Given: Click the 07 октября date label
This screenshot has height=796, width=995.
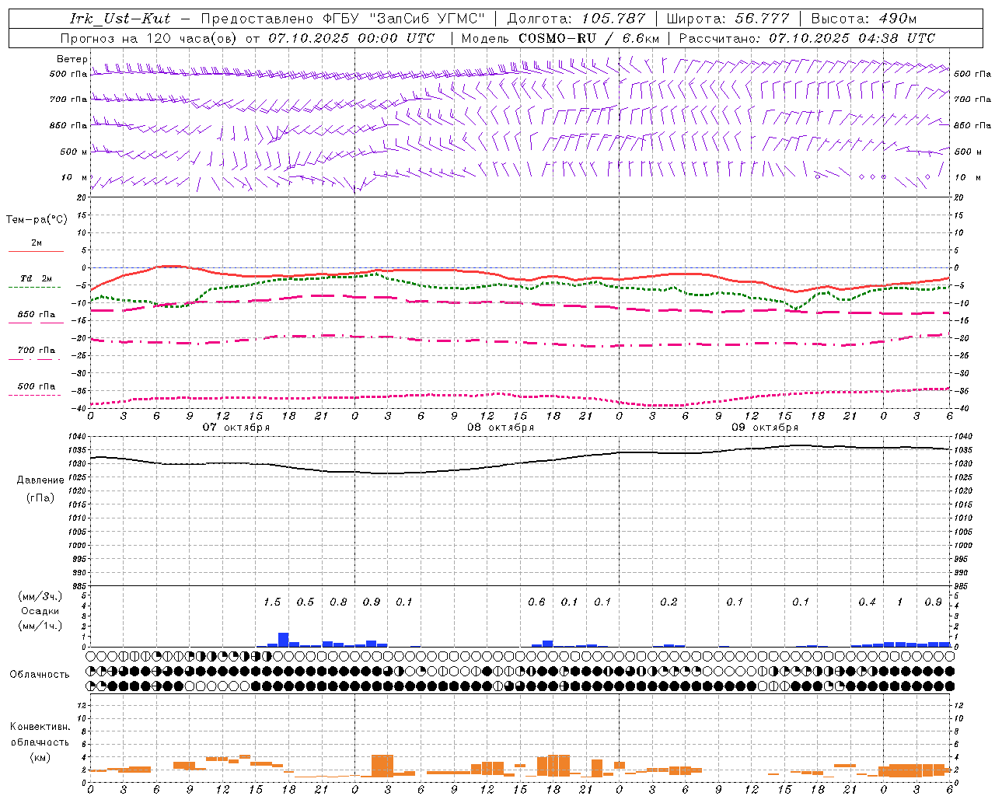Looking at the screenshot, I should 236,428.
